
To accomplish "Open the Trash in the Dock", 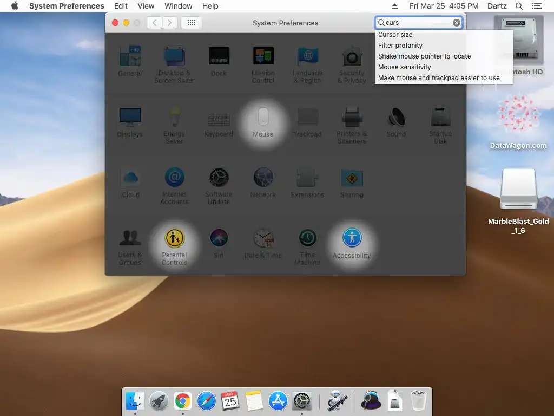I will (419, 401).
